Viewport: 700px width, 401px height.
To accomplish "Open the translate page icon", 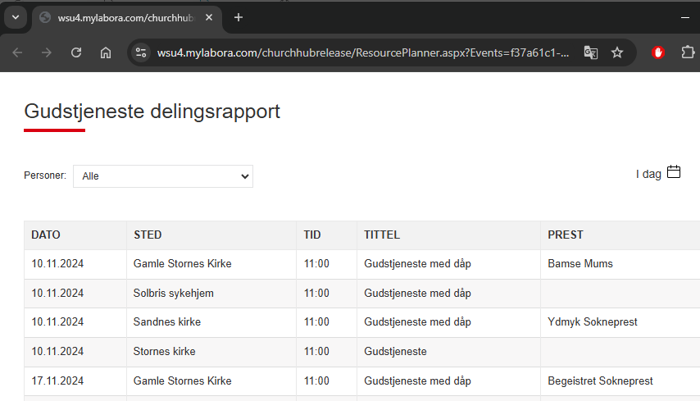I will [x=590, y=52].
